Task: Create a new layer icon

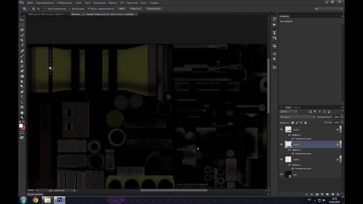Action: coord(333,194)
